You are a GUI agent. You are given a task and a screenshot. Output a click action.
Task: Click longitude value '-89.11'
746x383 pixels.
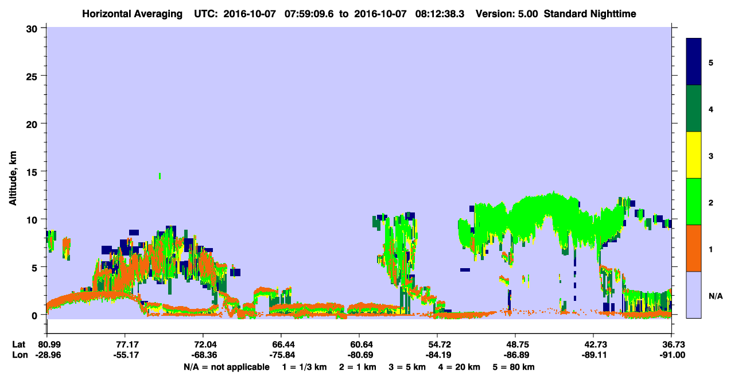click(593, 355)
